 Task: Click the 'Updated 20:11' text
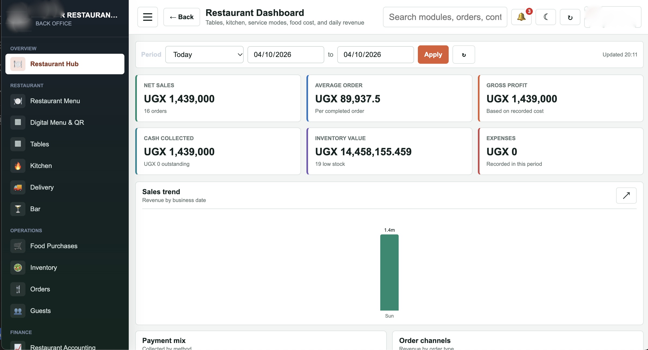coord(620,55)
